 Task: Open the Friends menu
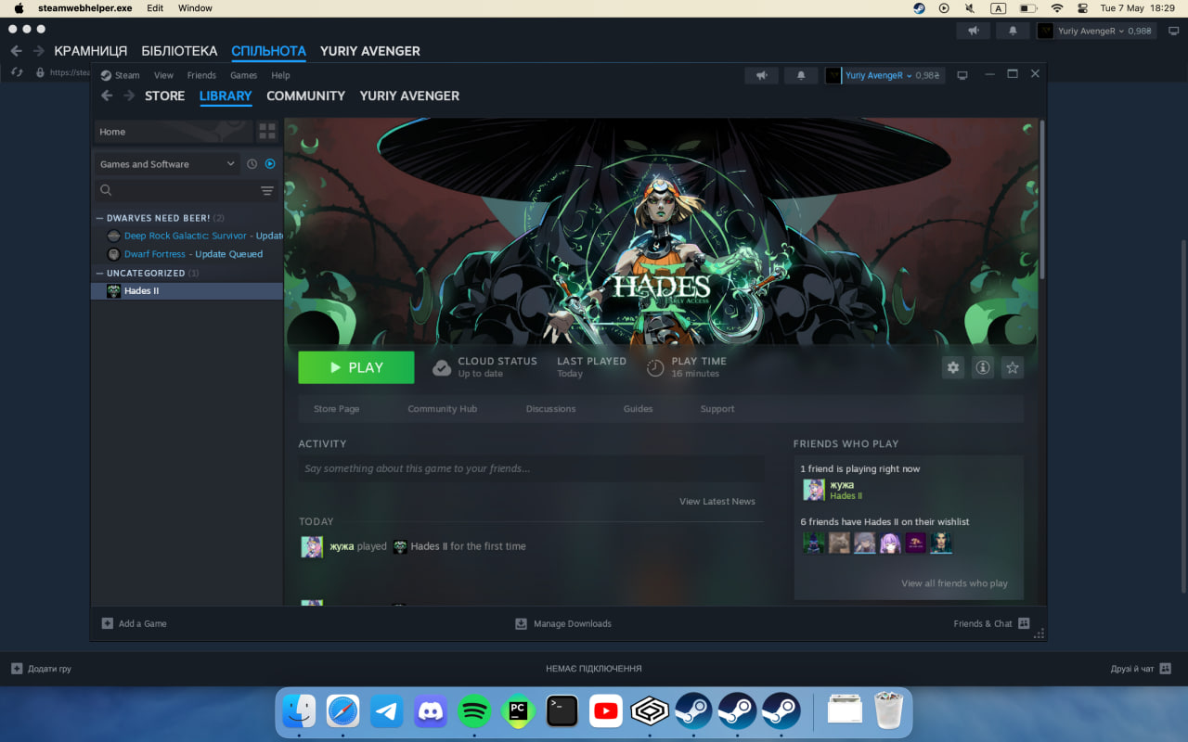201,75
